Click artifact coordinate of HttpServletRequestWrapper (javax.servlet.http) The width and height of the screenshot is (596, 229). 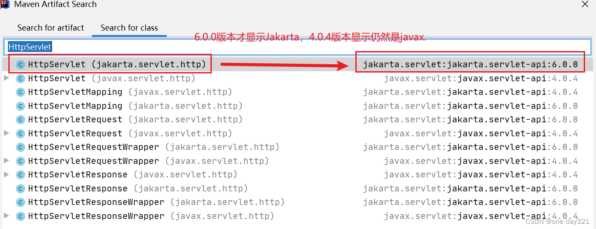pyautogui.click(x=481, y=161)
